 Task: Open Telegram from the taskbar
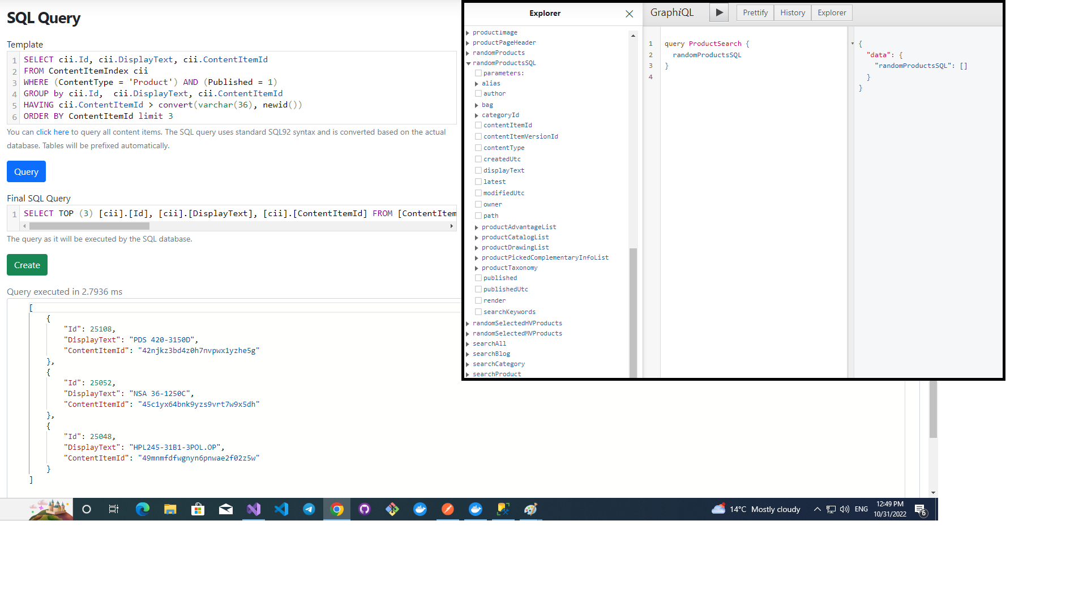click(309, 509)
